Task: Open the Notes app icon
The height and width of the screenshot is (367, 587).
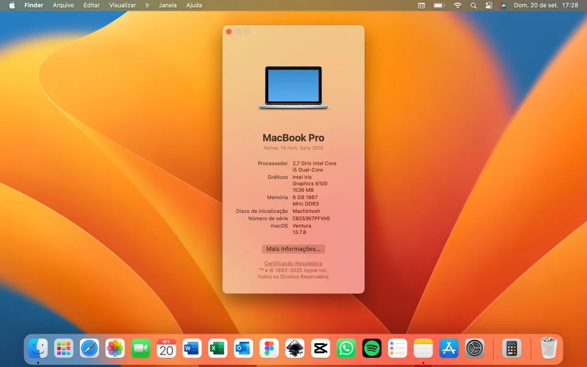Action: click(x=423, y=349)
